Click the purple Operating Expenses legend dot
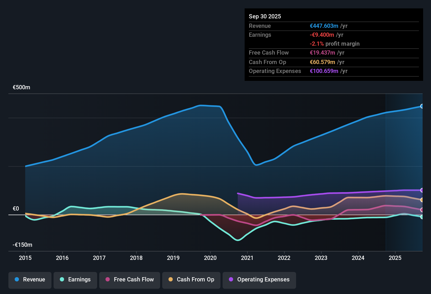Screen dimensions: 431x294 (x=231, y=280)
